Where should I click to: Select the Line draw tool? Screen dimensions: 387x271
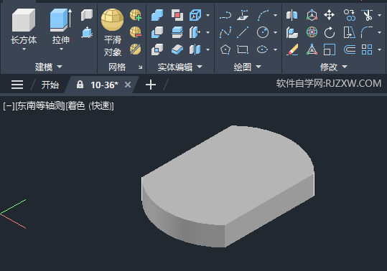(243, 32)
